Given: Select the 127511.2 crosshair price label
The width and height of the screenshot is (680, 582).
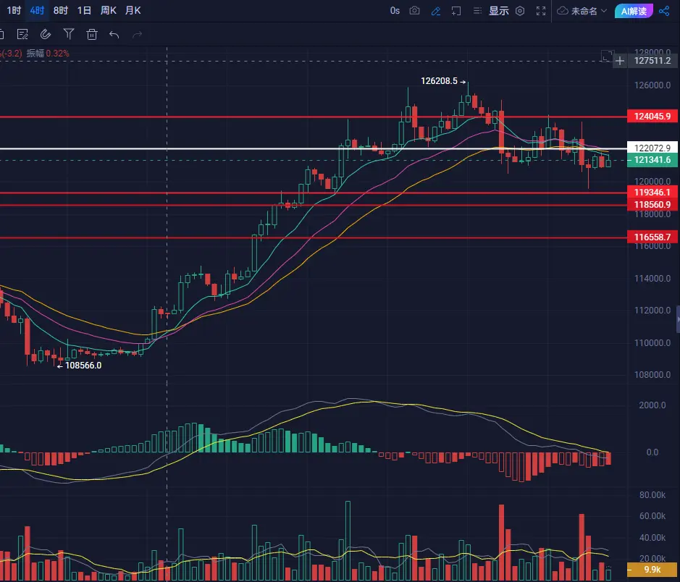Looking at the screenshot, I should [x=652, y=61].
